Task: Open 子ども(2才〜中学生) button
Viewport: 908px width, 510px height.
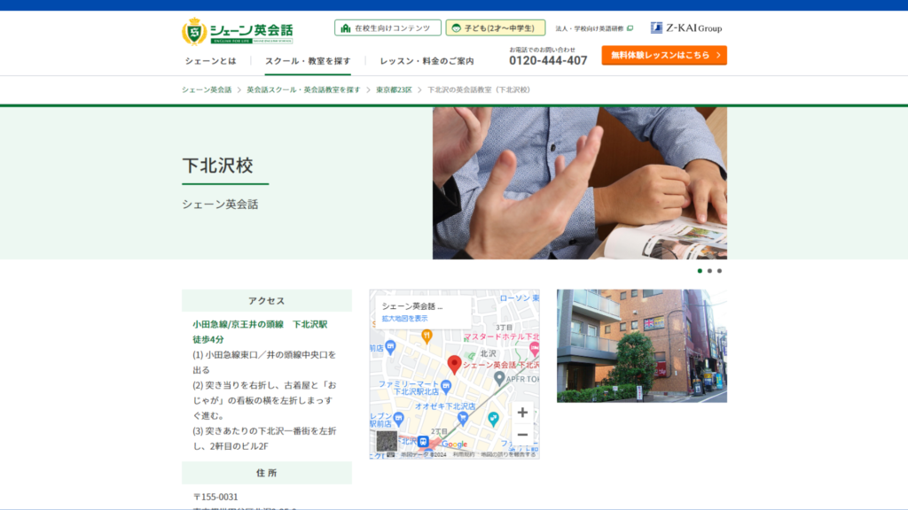Action: point(495,27)
